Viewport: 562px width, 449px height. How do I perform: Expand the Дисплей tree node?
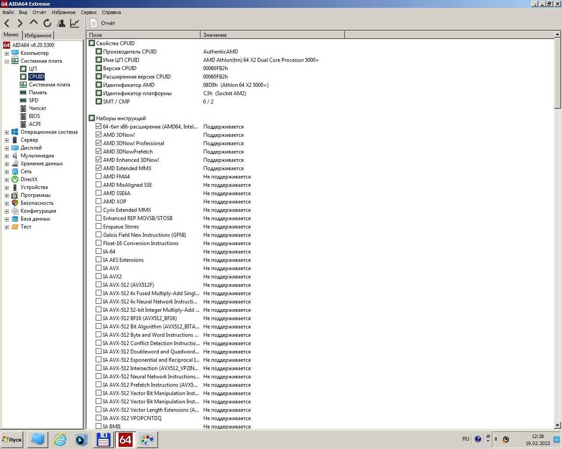point(7,148)
